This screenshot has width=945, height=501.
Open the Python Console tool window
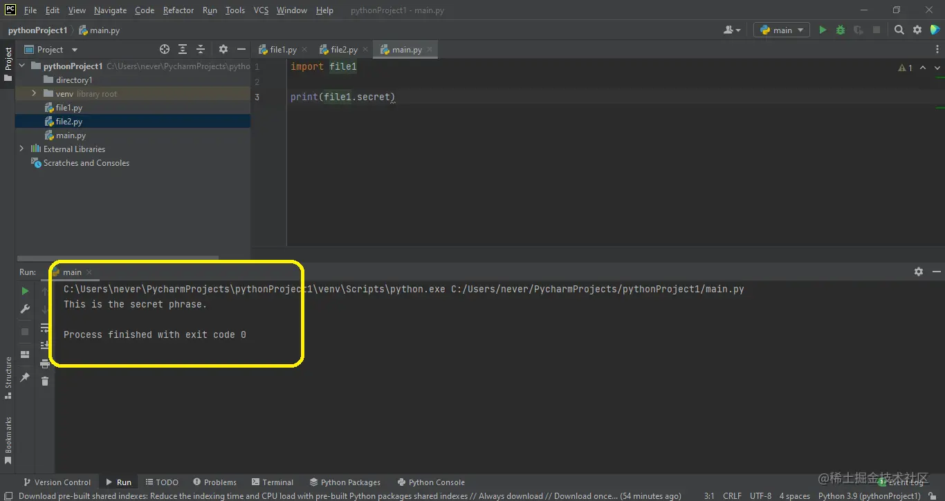(x=431, y=482)
